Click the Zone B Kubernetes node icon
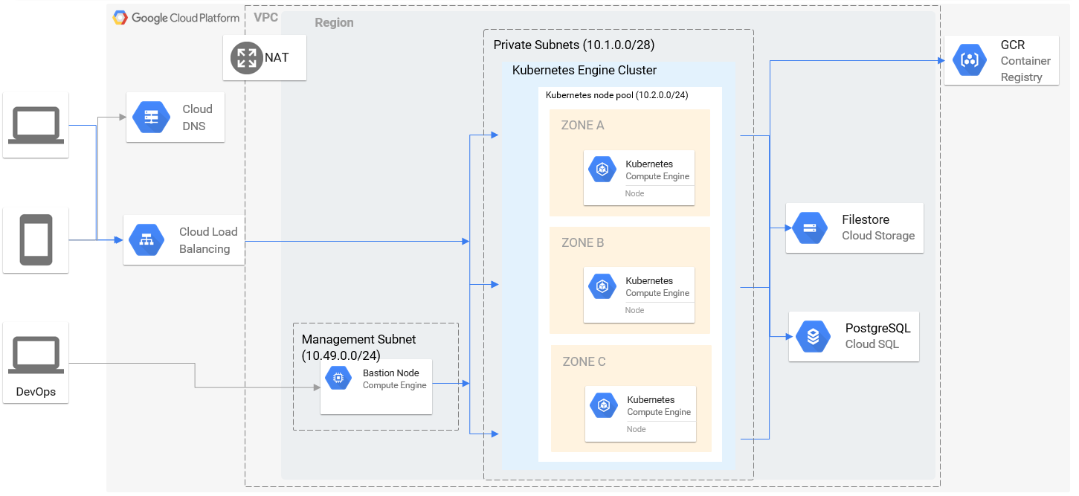 tap(602, 286)
